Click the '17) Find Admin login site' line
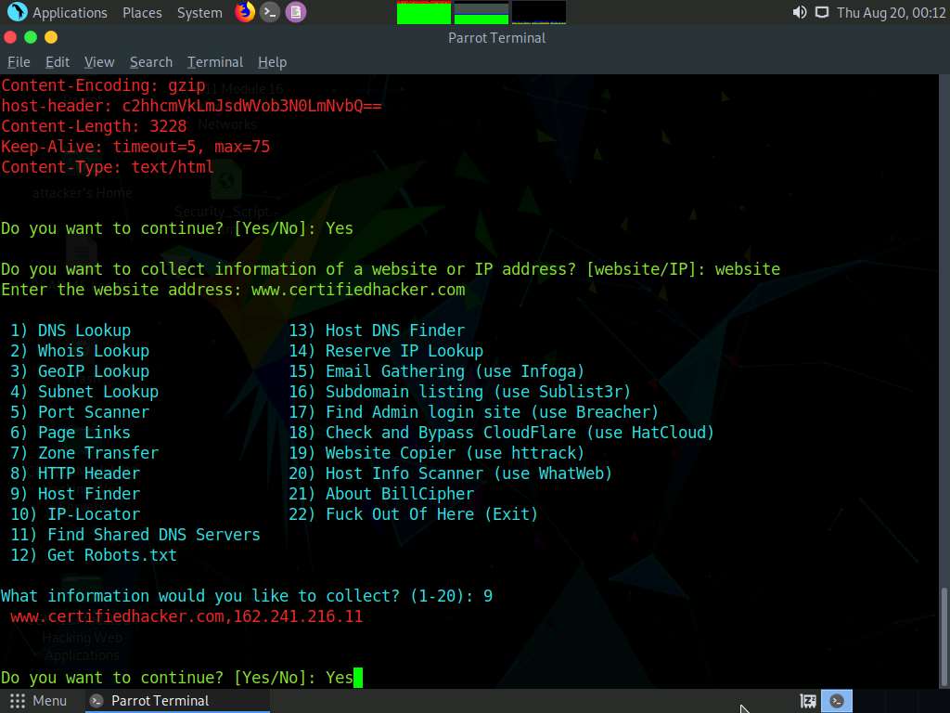 [474, 412]
